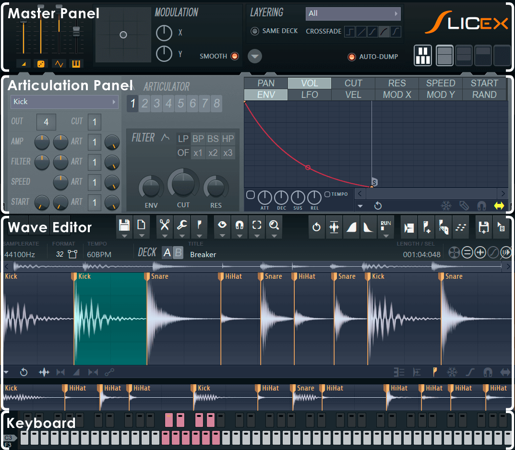Switch to the MOD X source tab
This screenshot has width=515, height=450.
click(x=397, y=95)
